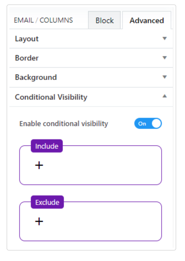Collapse Conditional Visibility using the up arrow
This screenshot has height=261, width=185.
(165, 96)
